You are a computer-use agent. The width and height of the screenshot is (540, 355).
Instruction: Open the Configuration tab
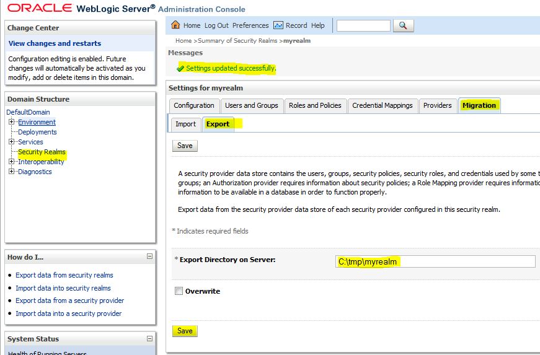[x=194, y=105]
